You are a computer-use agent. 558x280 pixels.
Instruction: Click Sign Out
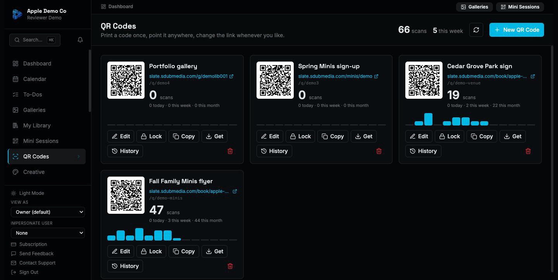pyautogui.click(x=24, y=272)
